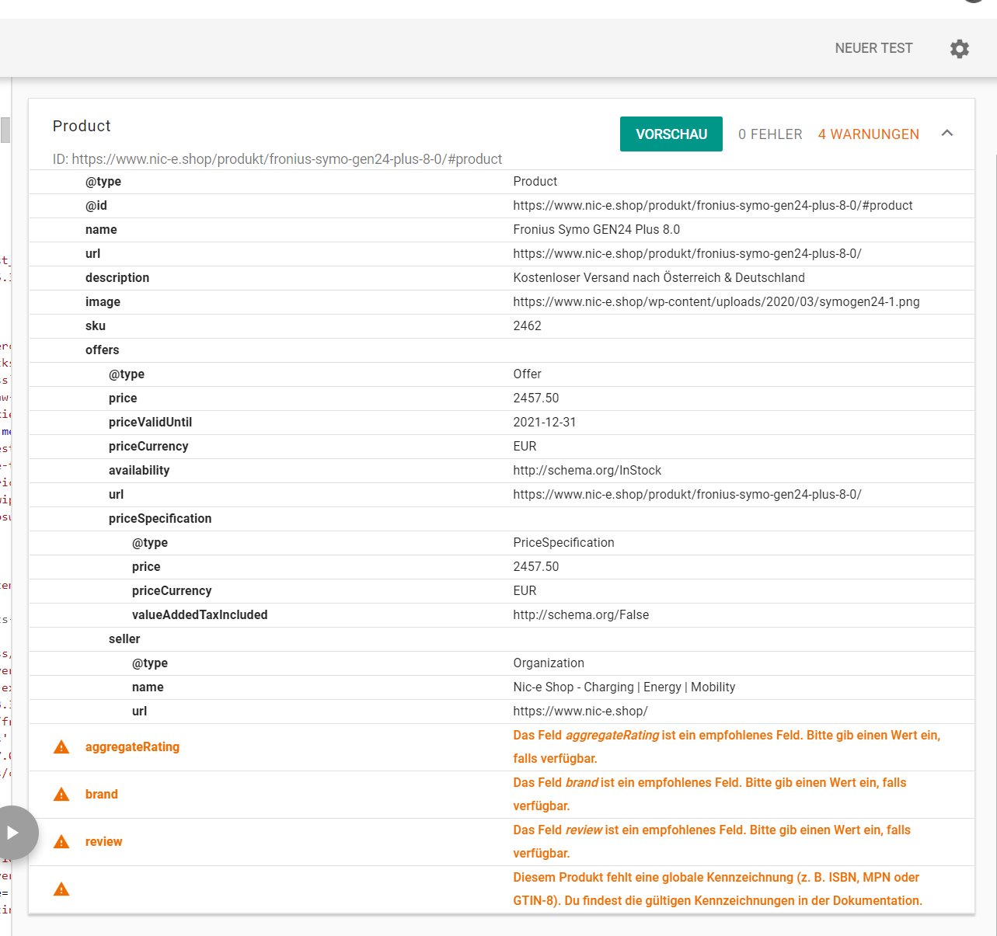Image resolution: width=997 pixels, height=936 pixels.
Task: Click the seller url nic-e.shop value
Action: click(x=580, y=712)
